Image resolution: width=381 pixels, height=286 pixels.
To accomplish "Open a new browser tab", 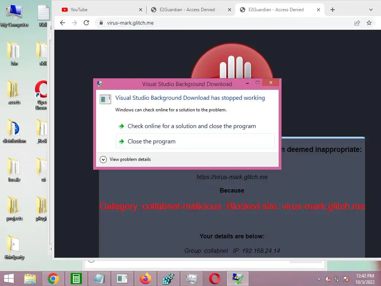I will pos(333,10).
